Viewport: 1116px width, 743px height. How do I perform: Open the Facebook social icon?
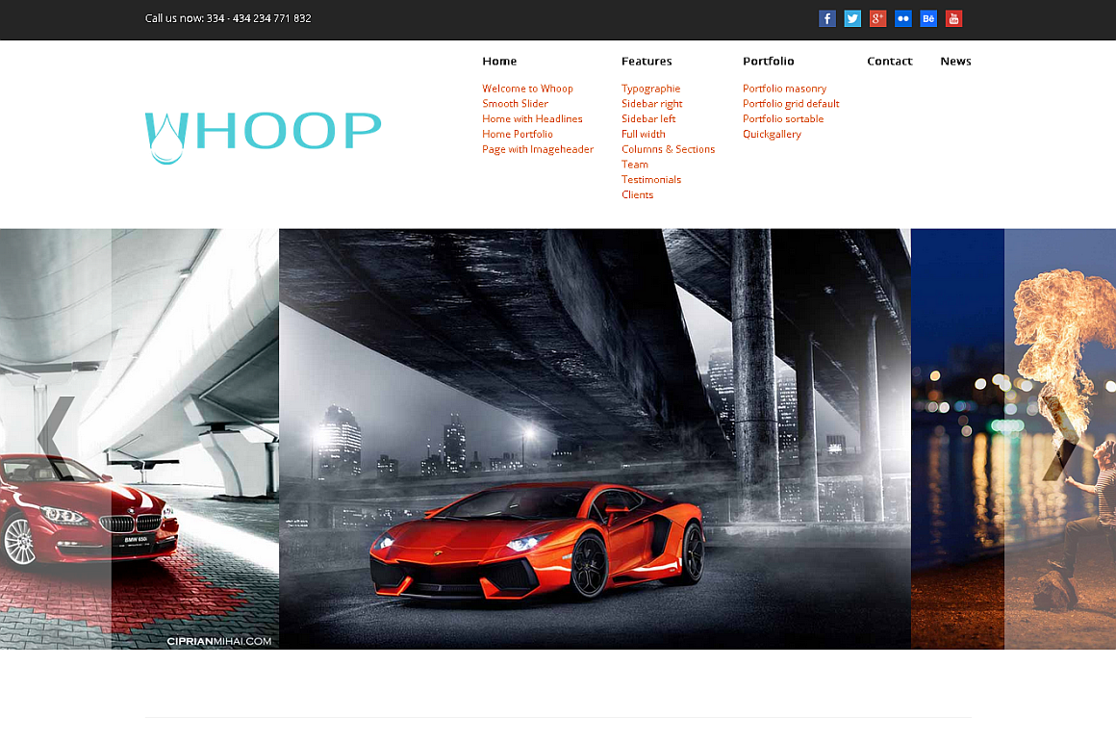point(826,18)
